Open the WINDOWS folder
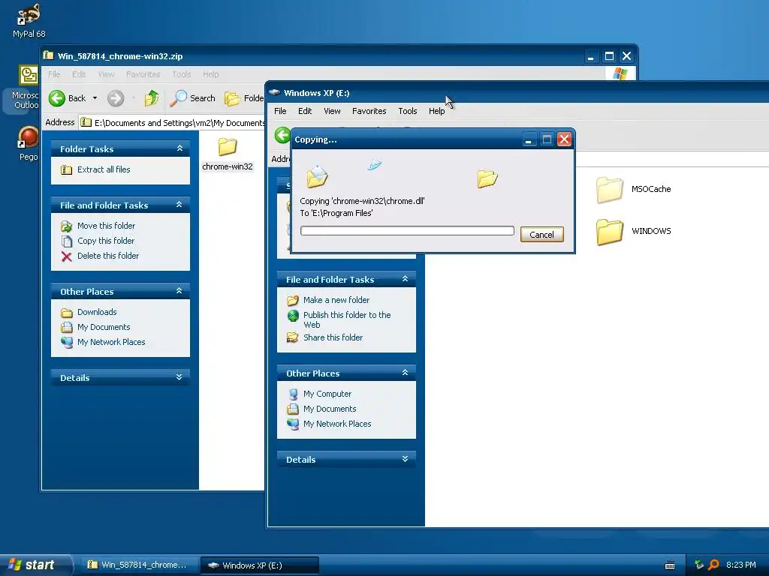769x576 pixels. (x=633, y=231)
